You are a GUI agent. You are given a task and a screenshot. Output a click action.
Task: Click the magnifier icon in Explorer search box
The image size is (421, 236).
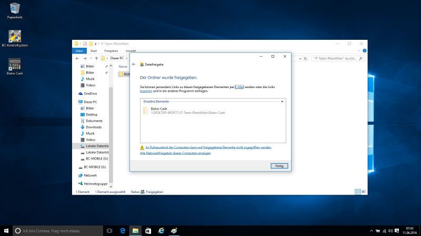(x=360, y=58)
